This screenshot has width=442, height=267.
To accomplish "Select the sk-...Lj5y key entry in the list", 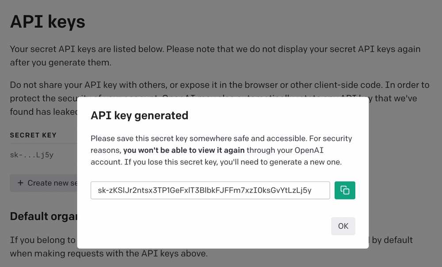I will point(32,155).
